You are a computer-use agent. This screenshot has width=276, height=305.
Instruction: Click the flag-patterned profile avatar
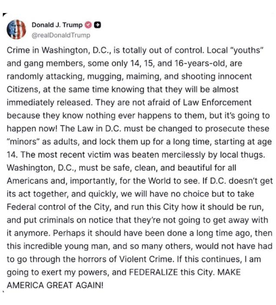tap(17, 29)
